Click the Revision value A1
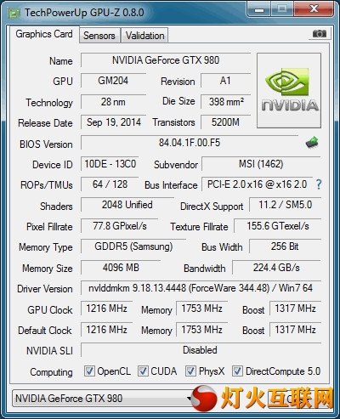The image size is (340, 419). (x=226, y=81)
